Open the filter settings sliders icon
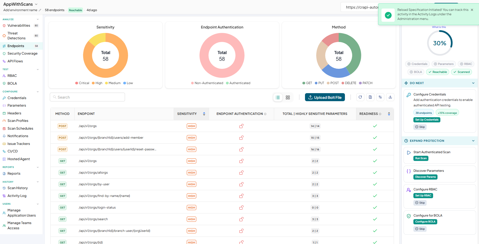Screen dimensions: 479x244 [380, 97]
